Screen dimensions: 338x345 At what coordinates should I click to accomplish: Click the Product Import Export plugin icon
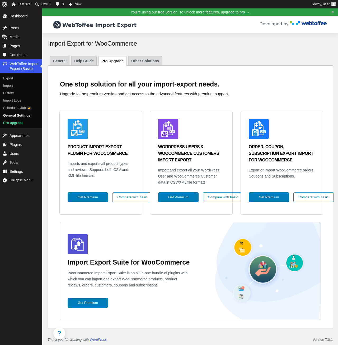(78, 129)
